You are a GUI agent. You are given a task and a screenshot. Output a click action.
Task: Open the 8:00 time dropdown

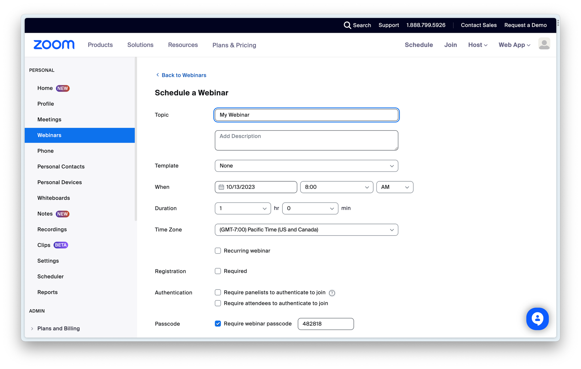(x=336, y=187)
